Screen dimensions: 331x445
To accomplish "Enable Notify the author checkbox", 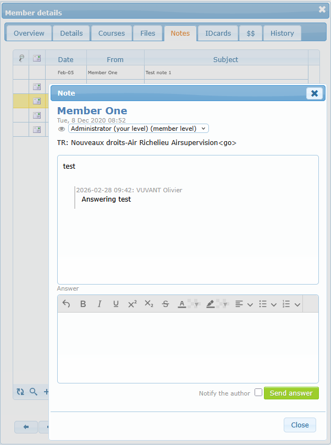I will coord(258,393).
